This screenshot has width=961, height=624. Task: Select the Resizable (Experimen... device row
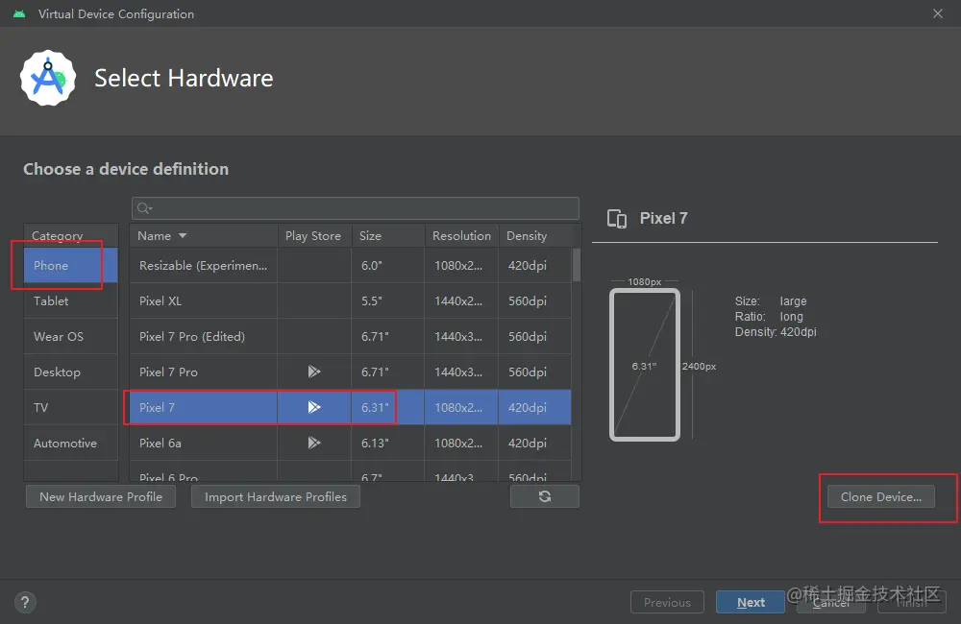click(351, 265)
